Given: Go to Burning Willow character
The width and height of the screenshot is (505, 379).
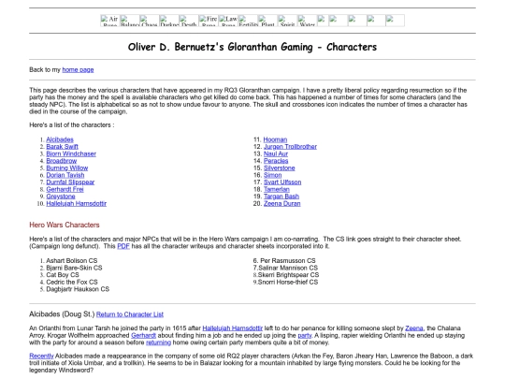Looking at the screenshot, I should point(66,168).
